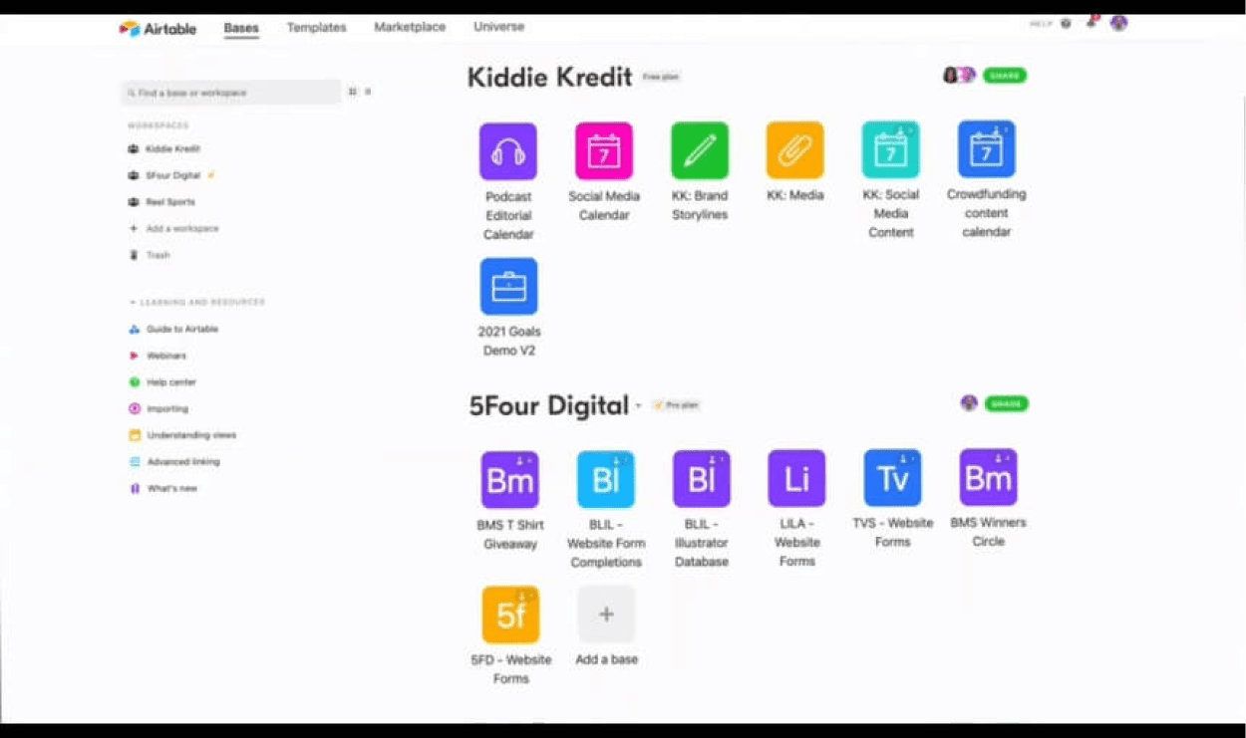Open the BMS T Shirt Giveaway base
The height and width of the screenshot is (738, 1246).
(510, 480)
